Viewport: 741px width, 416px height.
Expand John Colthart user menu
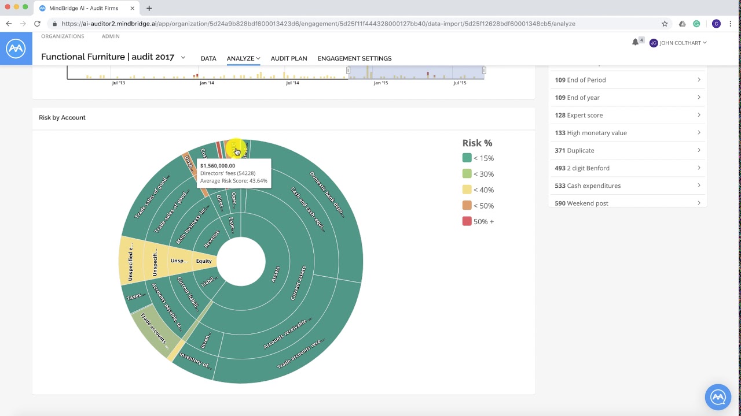pos(683,43)
